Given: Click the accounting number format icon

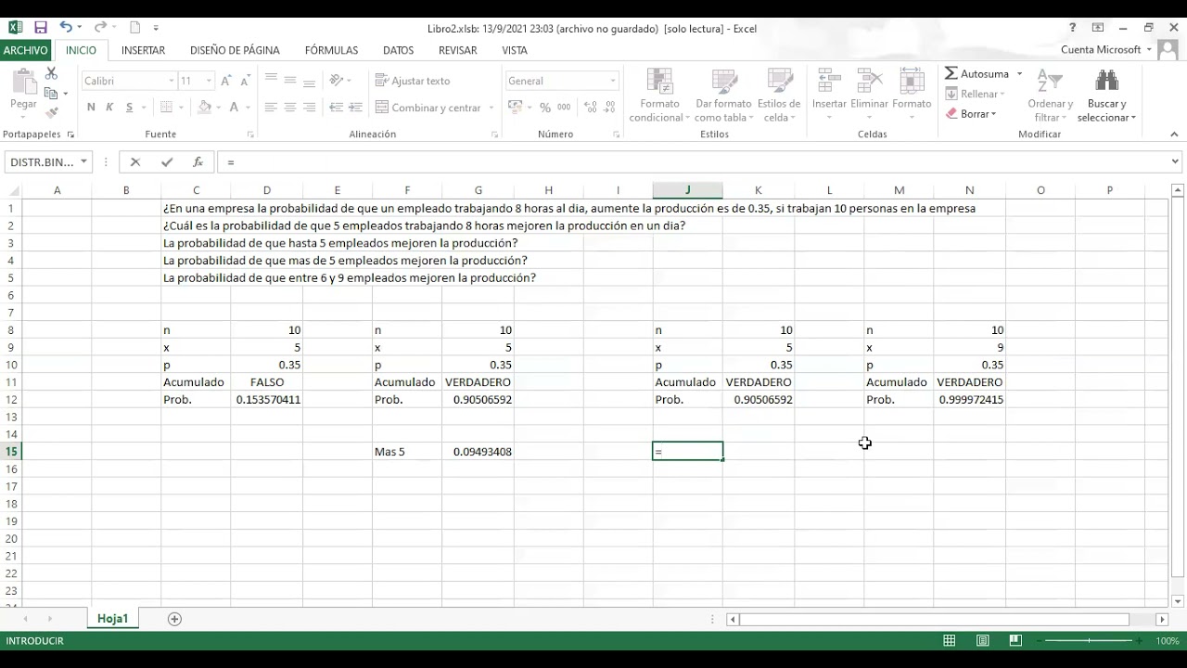Looking at the screenshot, I should (x=516, y=108).
